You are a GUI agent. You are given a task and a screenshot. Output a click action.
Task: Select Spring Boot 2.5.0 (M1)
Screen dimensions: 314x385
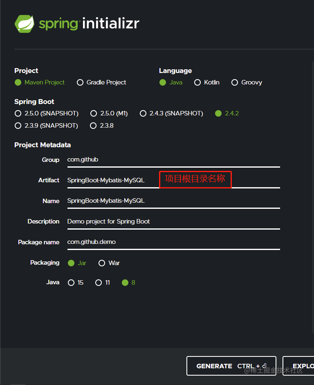click(x=109, y=113)
